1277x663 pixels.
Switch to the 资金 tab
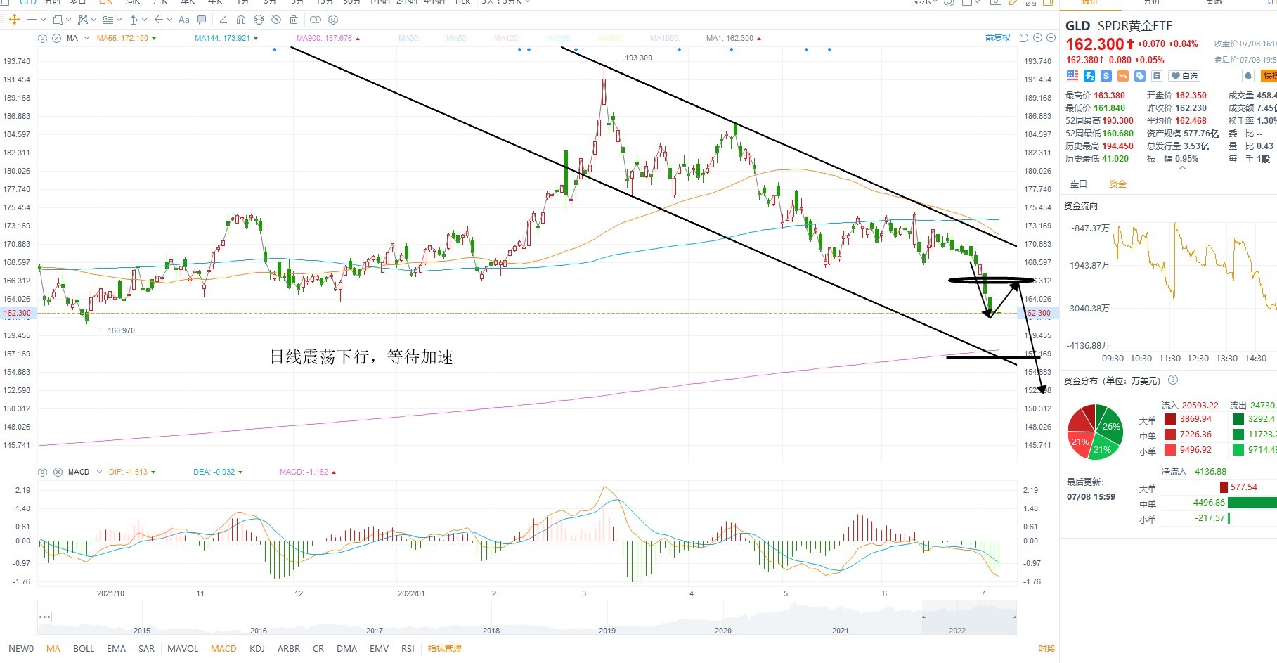1117,184
